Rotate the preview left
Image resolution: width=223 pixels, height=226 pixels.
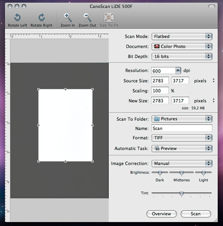(x=17, y=20)
